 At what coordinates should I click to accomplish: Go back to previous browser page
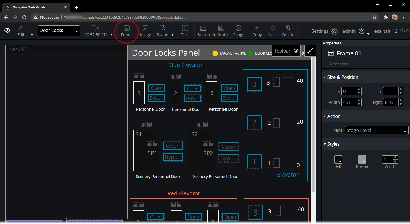pyautogui.click(x=6, y=17)
